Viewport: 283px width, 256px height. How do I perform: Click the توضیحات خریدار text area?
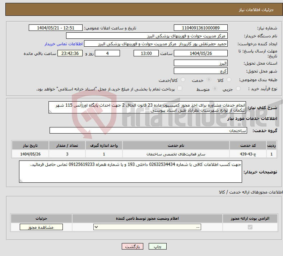click(x=130, y=172)
